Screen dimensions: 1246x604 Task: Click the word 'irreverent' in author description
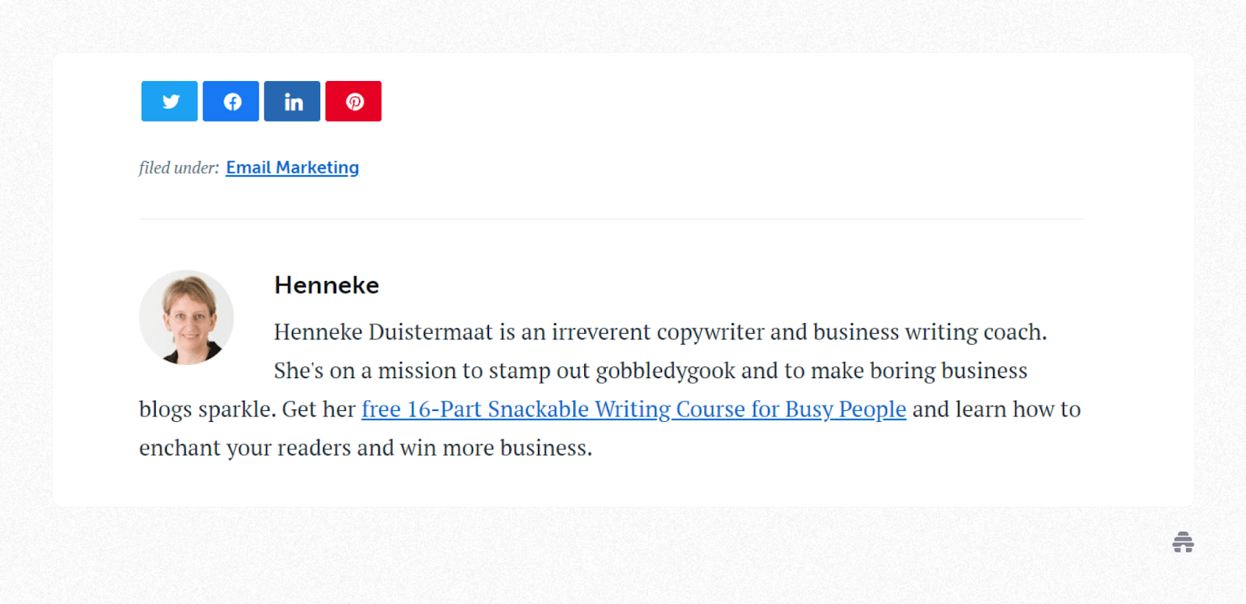(601, 332)
